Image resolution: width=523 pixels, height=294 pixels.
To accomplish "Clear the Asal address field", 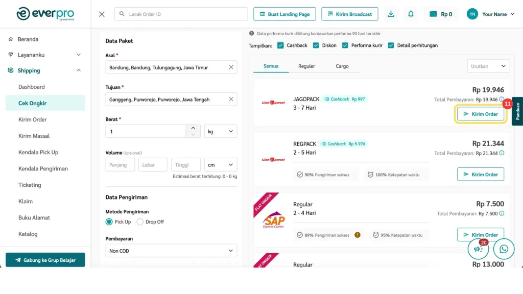I will click(x=231, y=67).
